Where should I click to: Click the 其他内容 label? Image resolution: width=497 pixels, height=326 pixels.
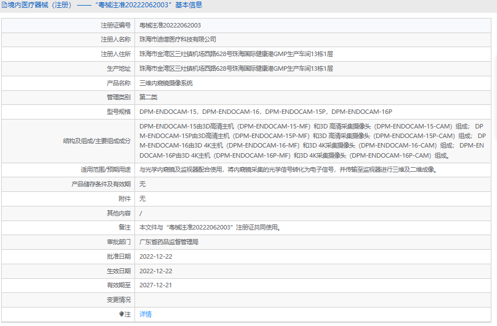[119, 213]
